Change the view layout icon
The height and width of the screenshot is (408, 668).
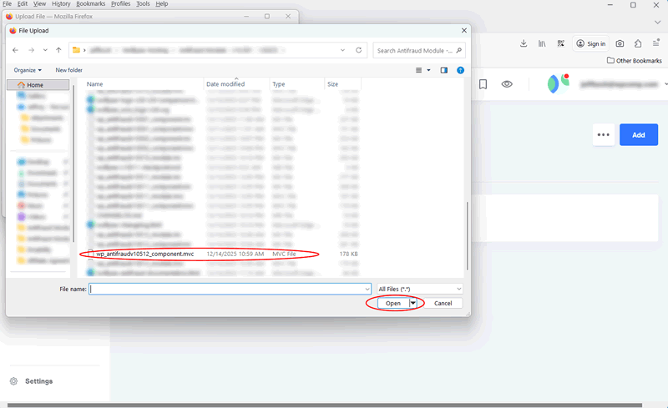pos(419,70)
